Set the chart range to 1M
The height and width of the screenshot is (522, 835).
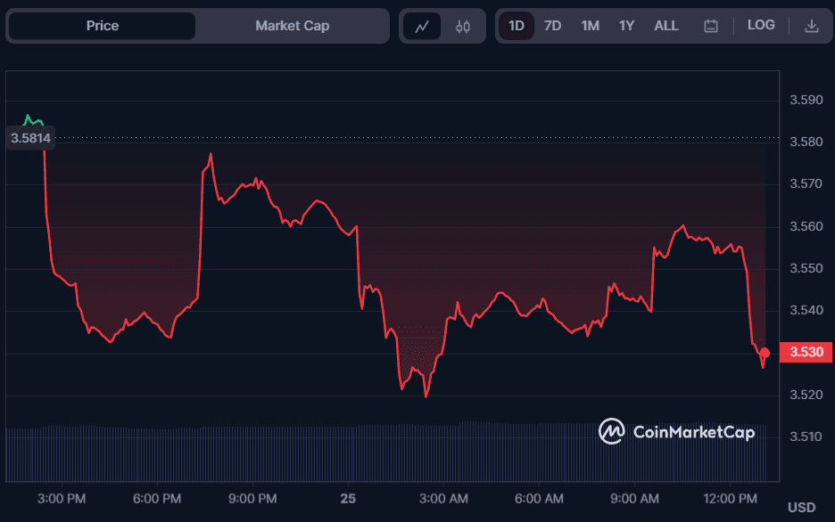click(590, 26)
